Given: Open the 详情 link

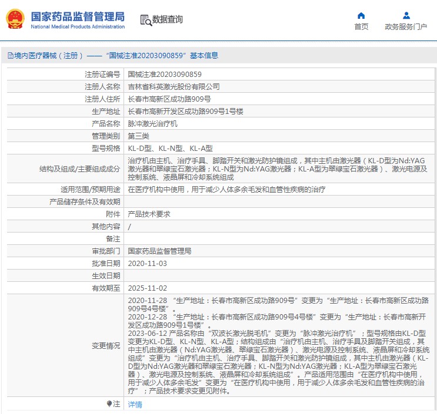Looking at the screenshot, I should (x=135, y=404).
